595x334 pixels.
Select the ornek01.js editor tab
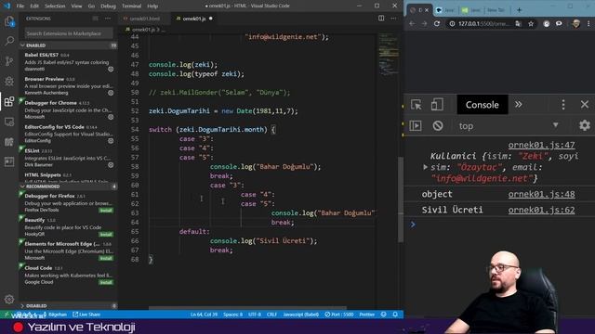click(x=194, y=19)
